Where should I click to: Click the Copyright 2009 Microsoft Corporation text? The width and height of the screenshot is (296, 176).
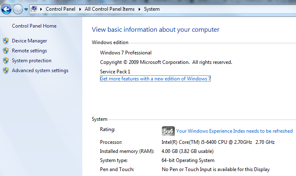(x=166, y=62)
